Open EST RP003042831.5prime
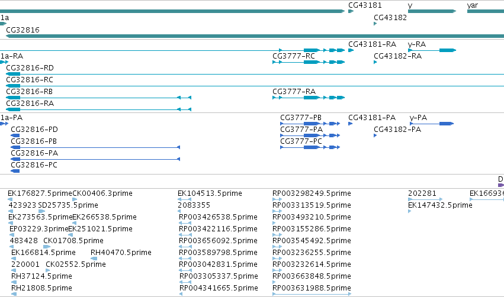 218,264
